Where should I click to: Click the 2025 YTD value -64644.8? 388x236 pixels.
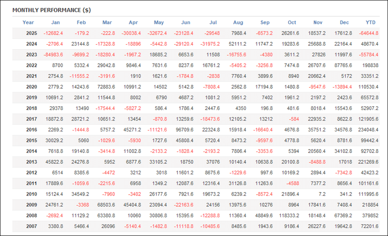[x=368, y=33]
